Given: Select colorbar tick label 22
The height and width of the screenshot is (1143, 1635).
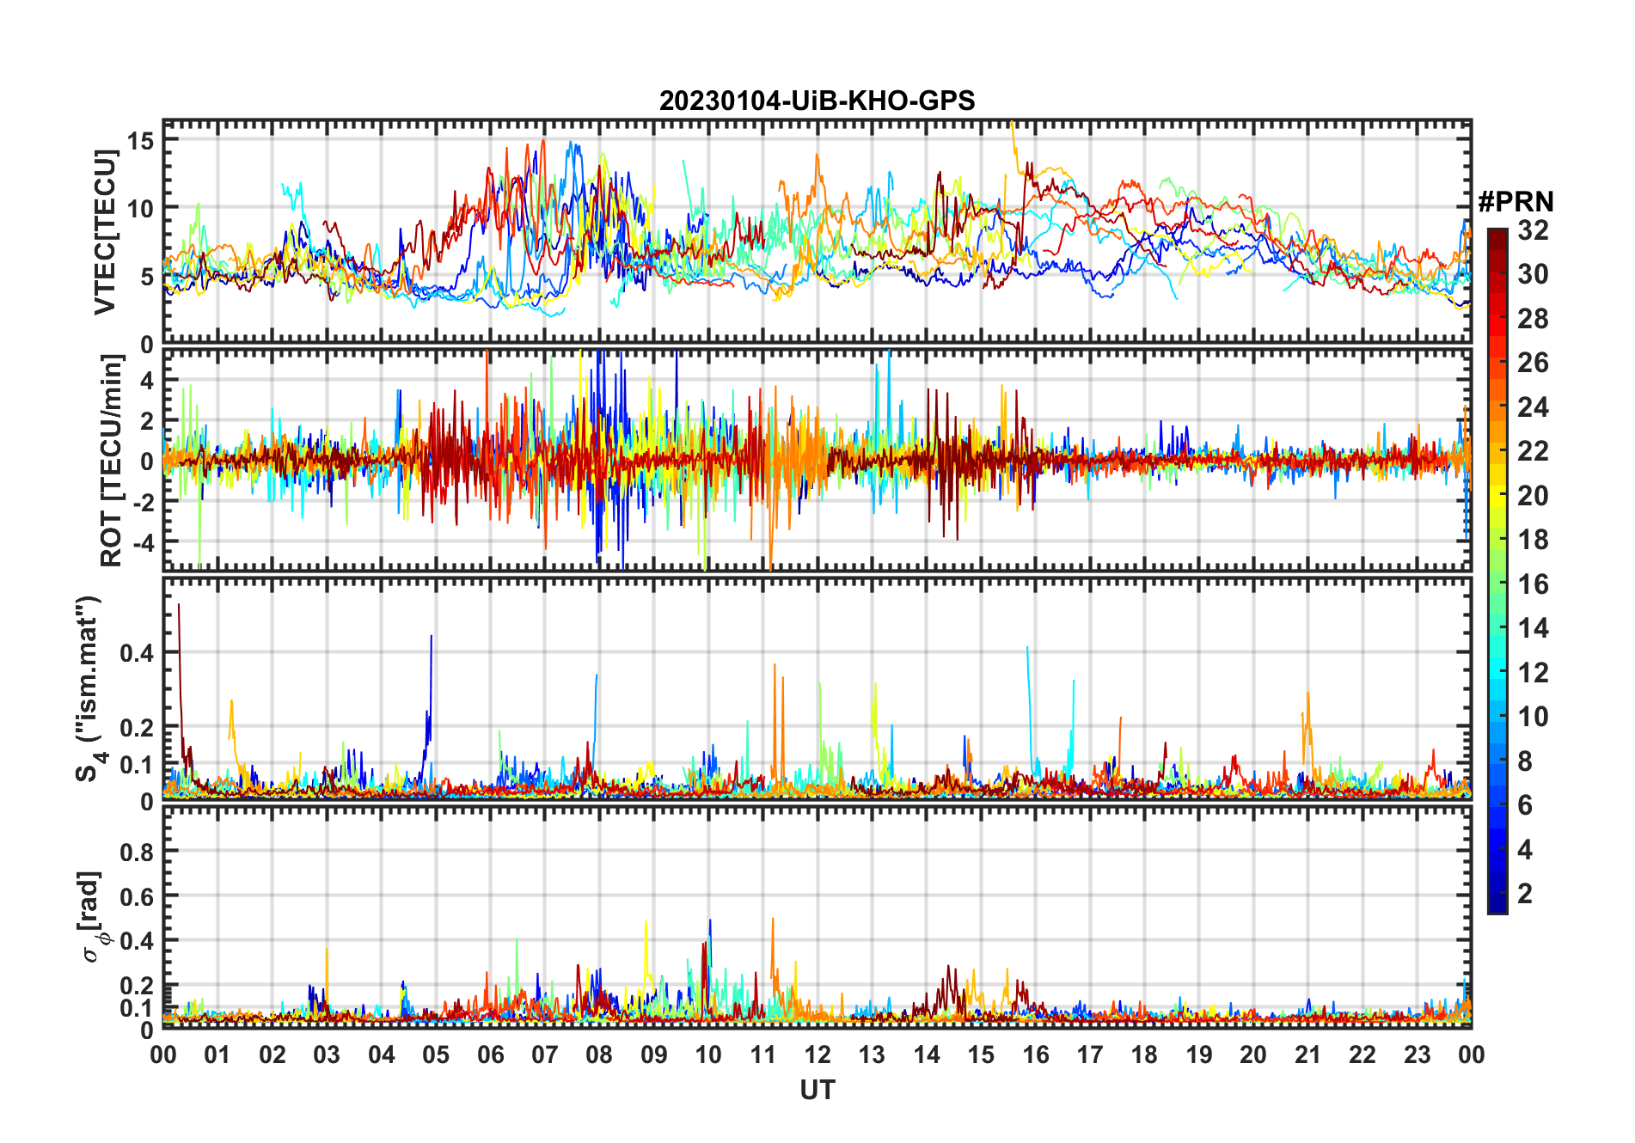Looking at the screenshot, I should (1533, 451).
